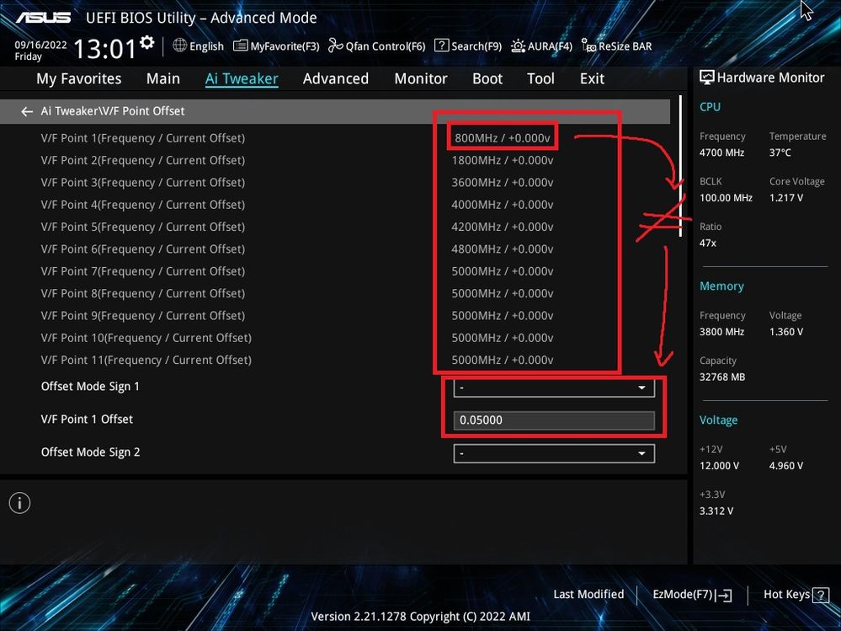
Task: Open AURA(F4) lighting settings
Action: tap(541, 46)
